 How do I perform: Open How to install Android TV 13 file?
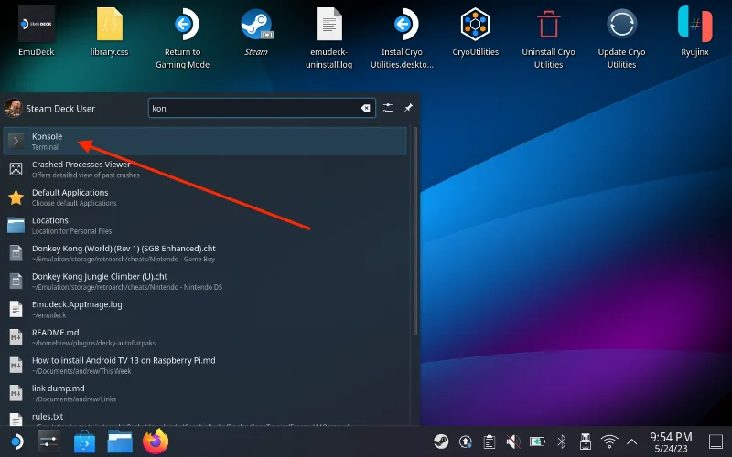pos(205,365)
